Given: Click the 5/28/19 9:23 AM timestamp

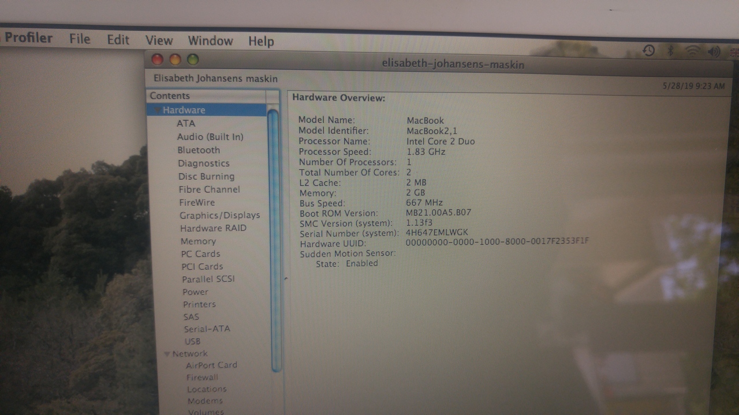Looking at the screenshot, I should pos(693,86).
